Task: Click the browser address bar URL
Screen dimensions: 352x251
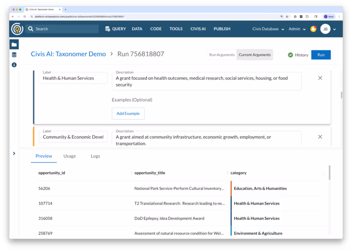Action: (80, 17)
